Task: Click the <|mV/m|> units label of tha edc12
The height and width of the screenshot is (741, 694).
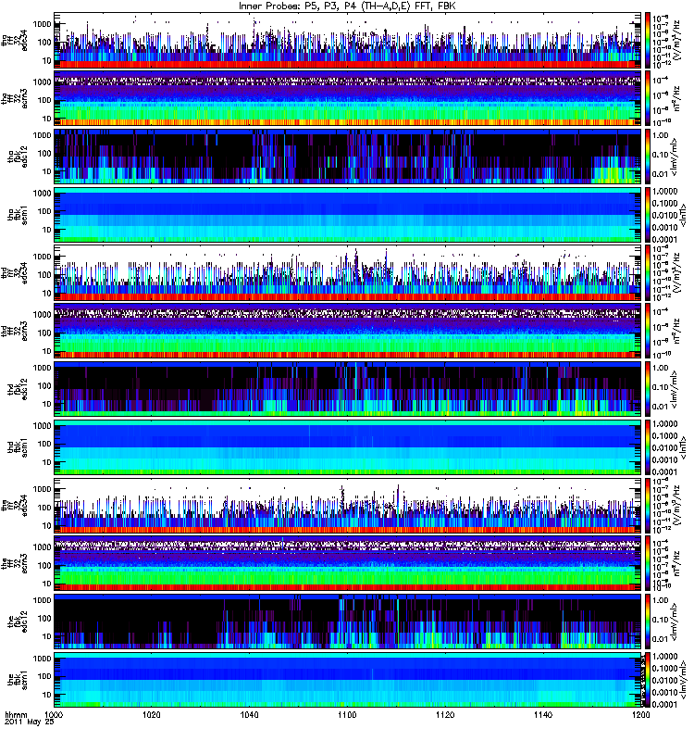Action: pyautogui.click(x=675, y=157)
